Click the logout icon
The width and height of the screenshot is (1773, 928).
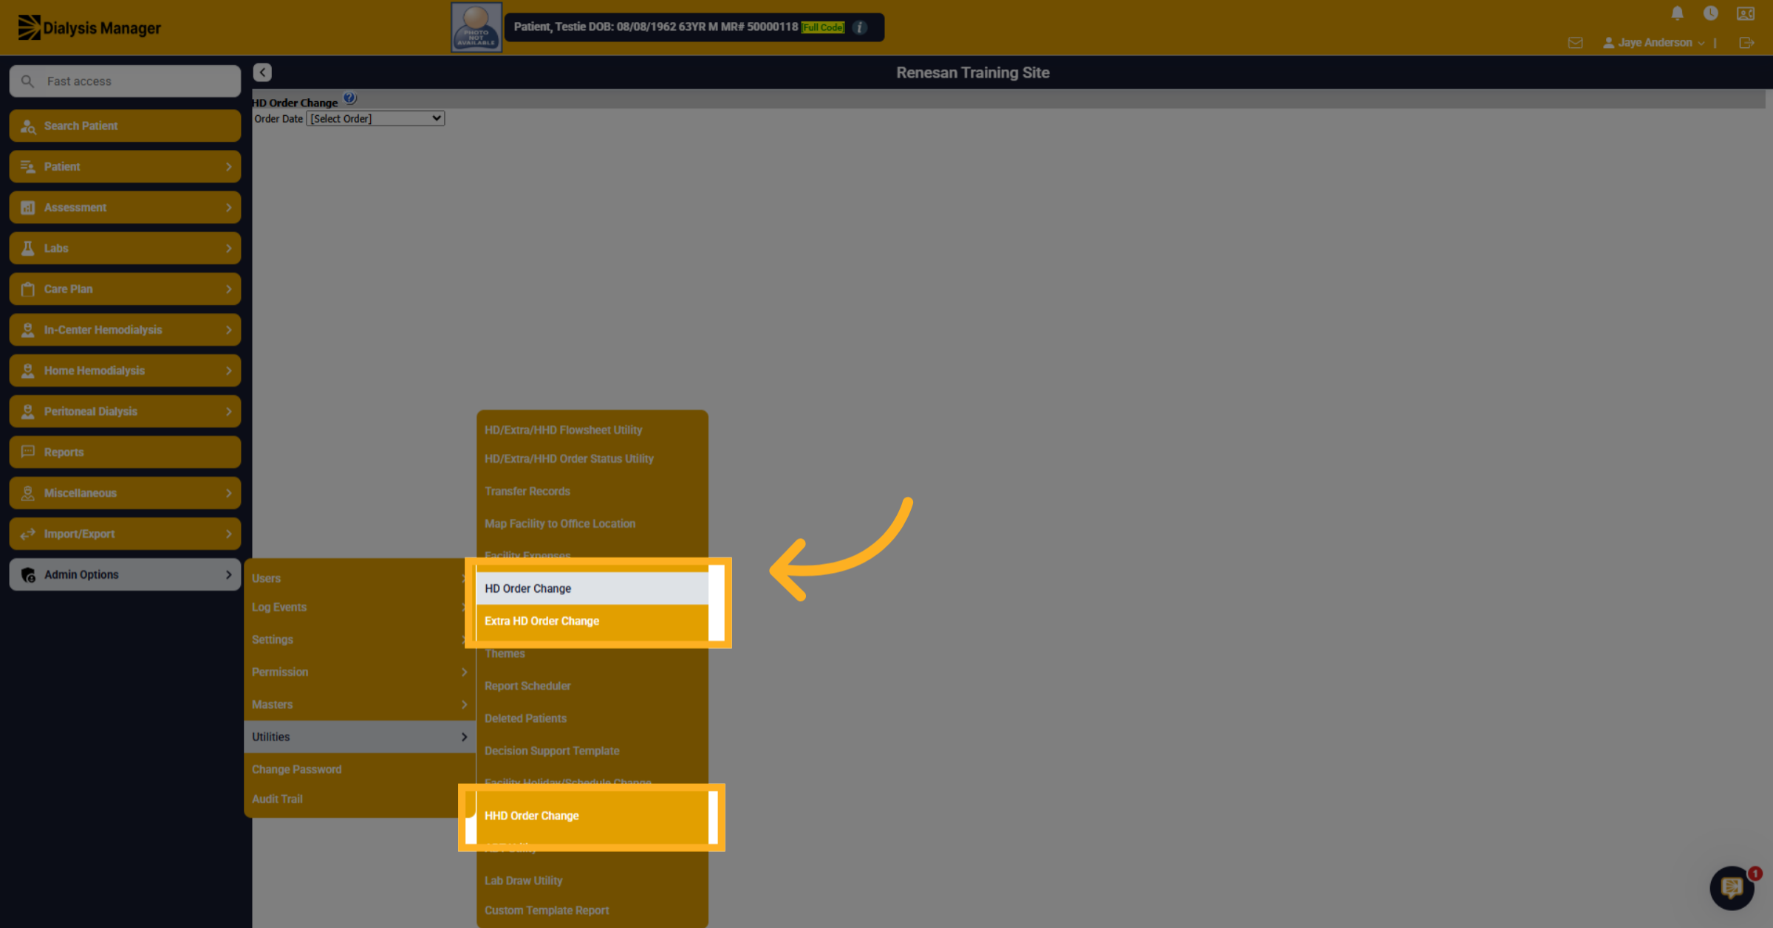tap(1746, 43)
